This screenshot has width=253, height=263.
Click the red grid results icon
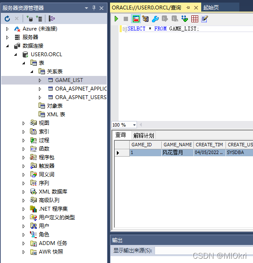[x=195, y=19]
